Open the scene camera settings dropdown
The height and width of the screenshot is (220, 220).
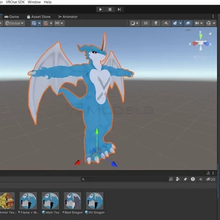[x=199, y=23]
